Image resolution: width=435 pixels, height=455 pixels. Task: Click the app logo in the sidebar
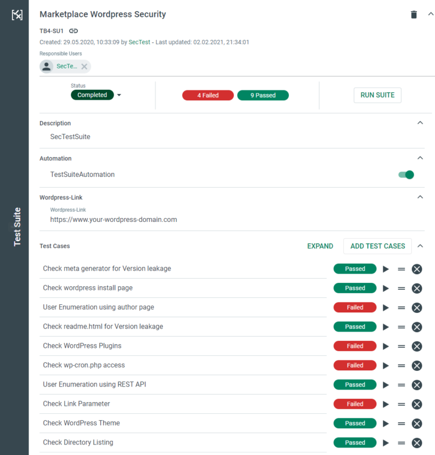click(17, 15)
